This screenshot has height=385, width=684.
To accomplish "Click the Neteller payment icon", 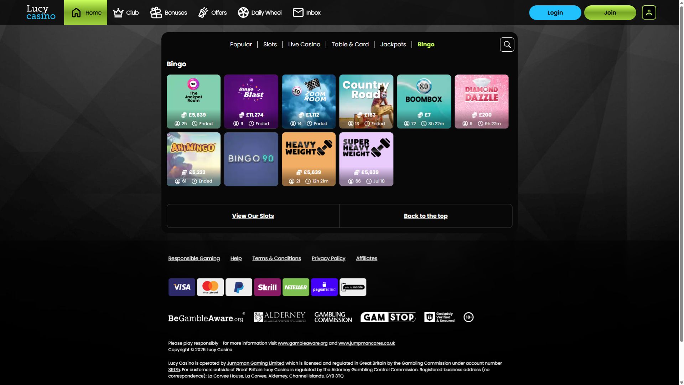I will [296, 287].
